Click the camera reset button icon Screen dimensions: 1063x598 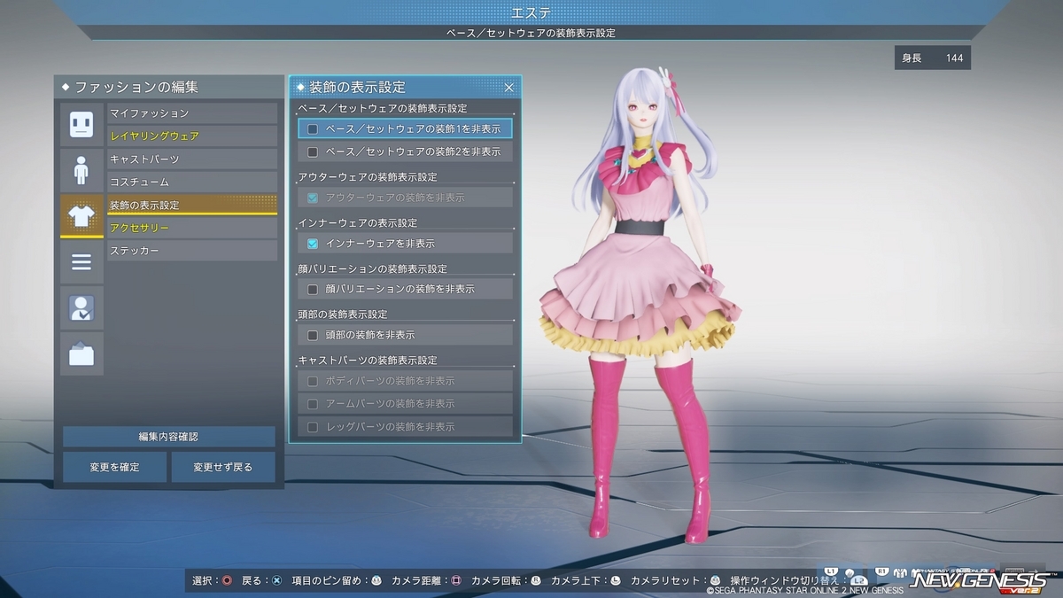pyautogui.click(x=716, y=581)
